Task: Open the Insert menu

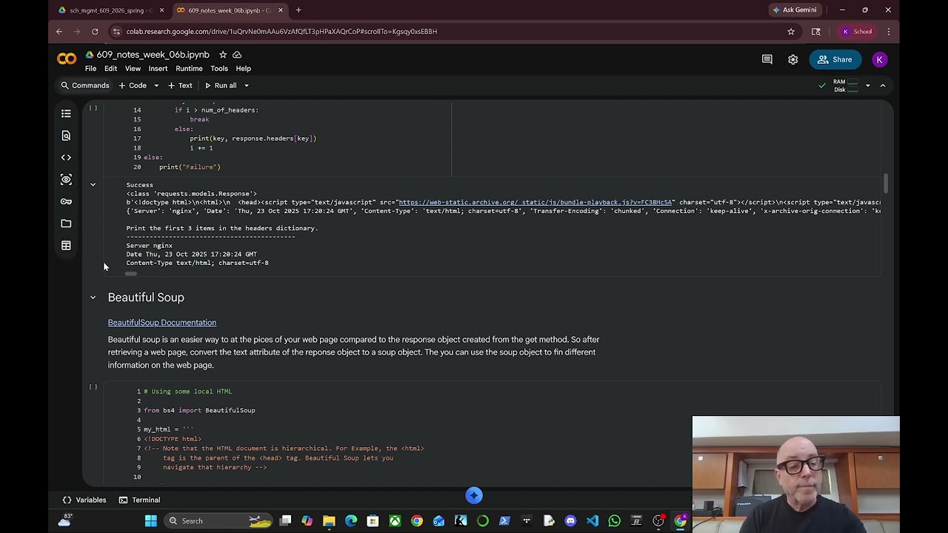Action: 158,68
